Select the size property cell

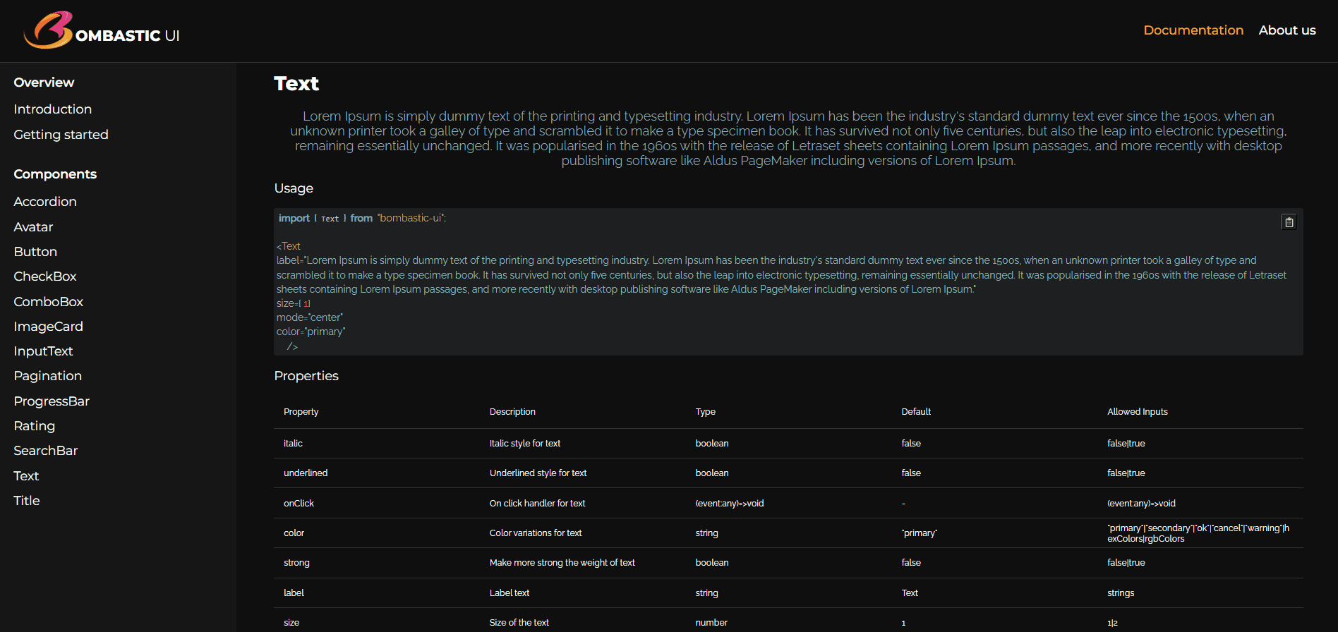[291, 623]
